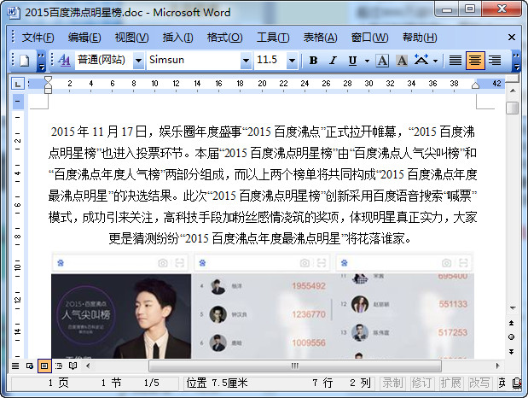
Task: Open the 编辑(E) menu
Action: [x=84, y=38]
